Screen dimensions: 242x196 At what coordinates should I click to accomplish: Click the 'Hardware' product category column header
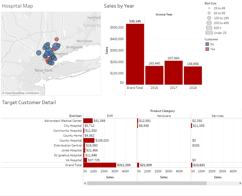point(164,116)
